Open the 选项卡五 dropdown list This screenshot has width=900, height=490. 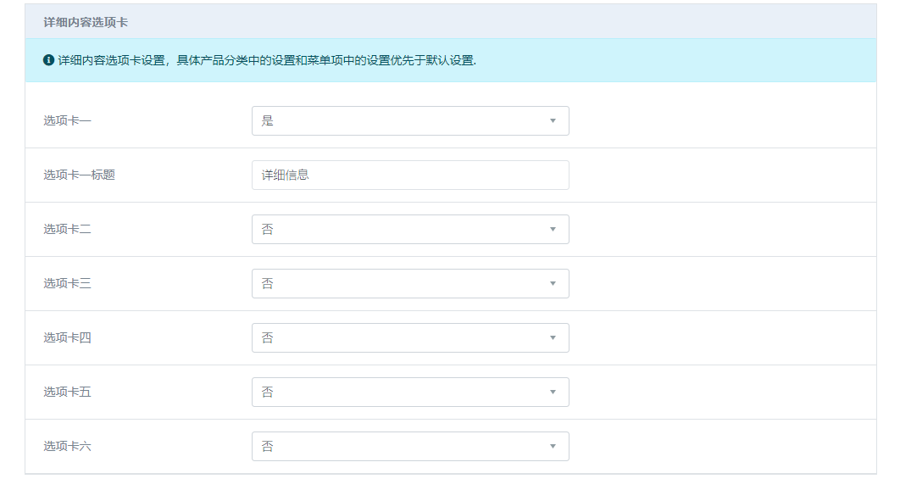click(409, 393)
